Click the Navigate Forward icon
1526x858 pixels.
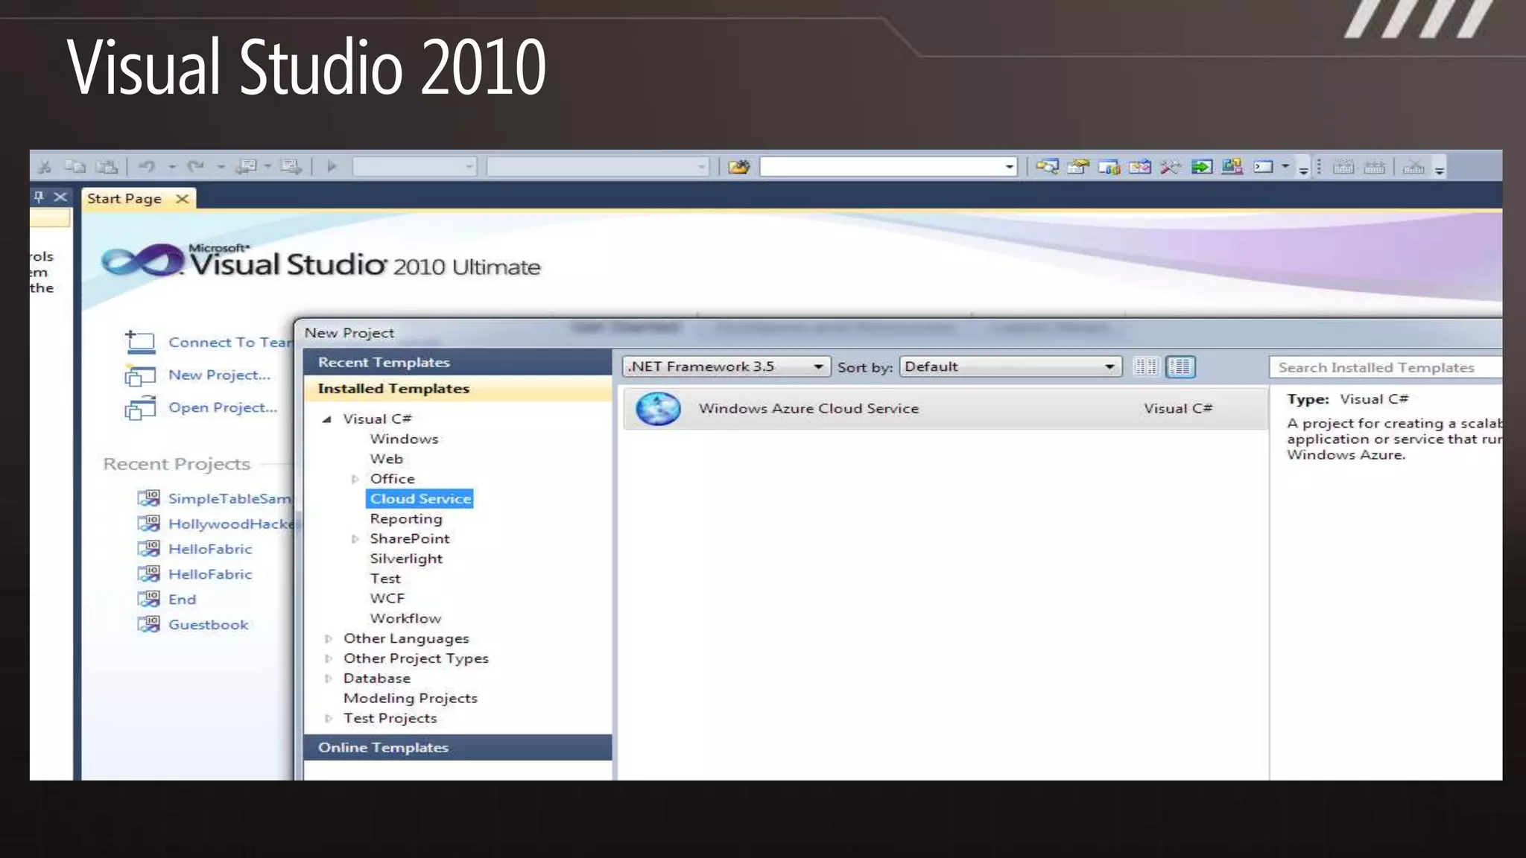click(x=291, y=167)
